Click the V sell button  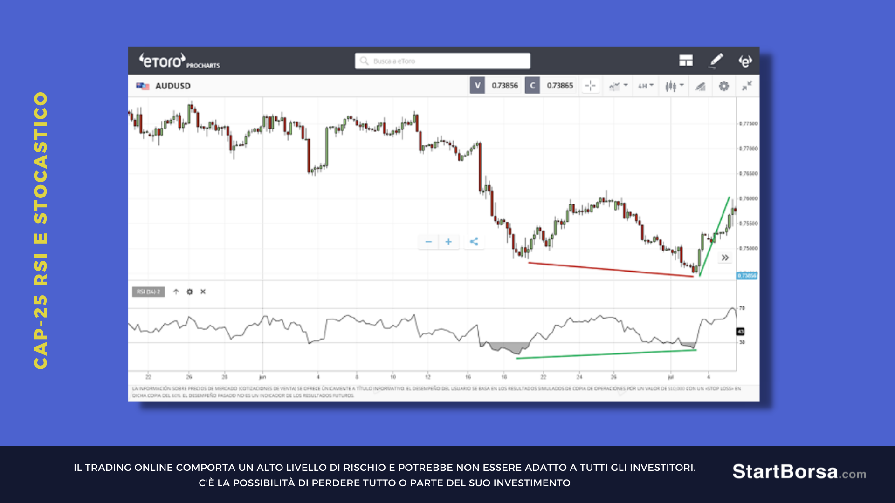click(x=477, y=86)
